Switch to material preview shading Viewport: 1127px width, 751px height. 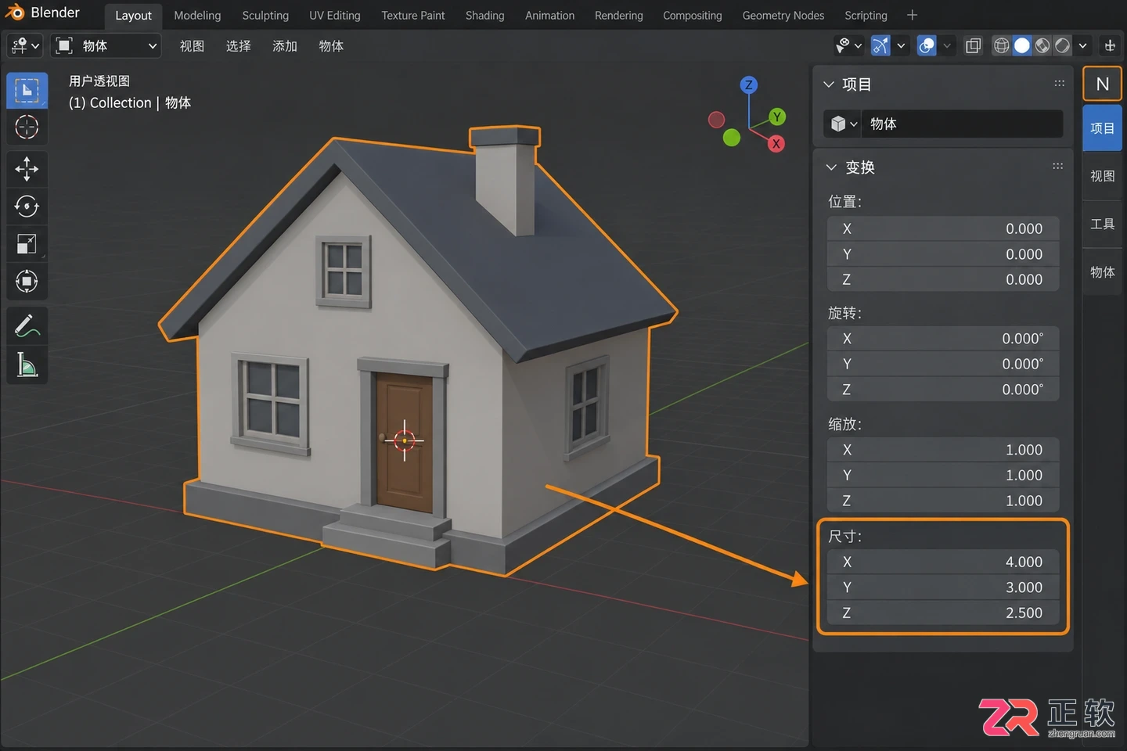coord(1042,45)
